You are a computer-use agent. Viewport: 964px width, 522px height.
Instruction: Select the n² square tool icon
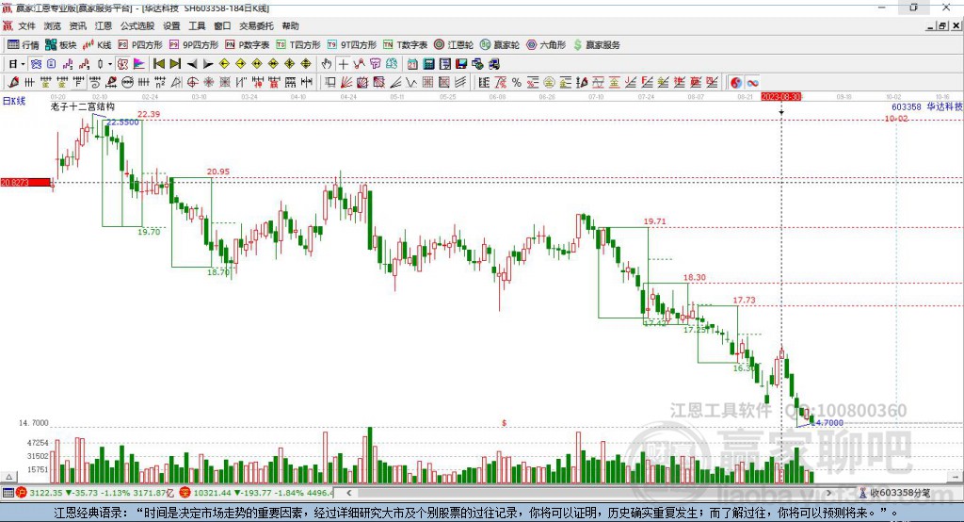click(160, 83)
